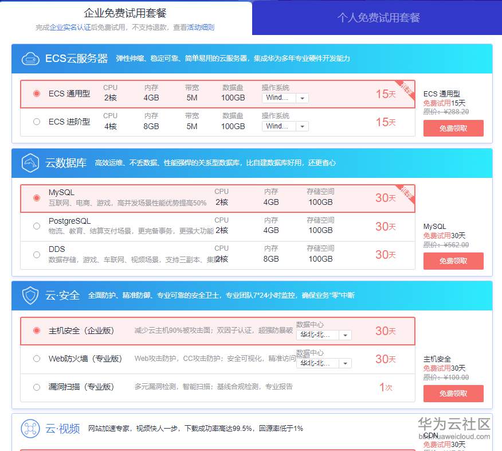Click the 原价 ¥288.20 price text
The width and height of the screenshot is (502, 451).
coord(446,111)
